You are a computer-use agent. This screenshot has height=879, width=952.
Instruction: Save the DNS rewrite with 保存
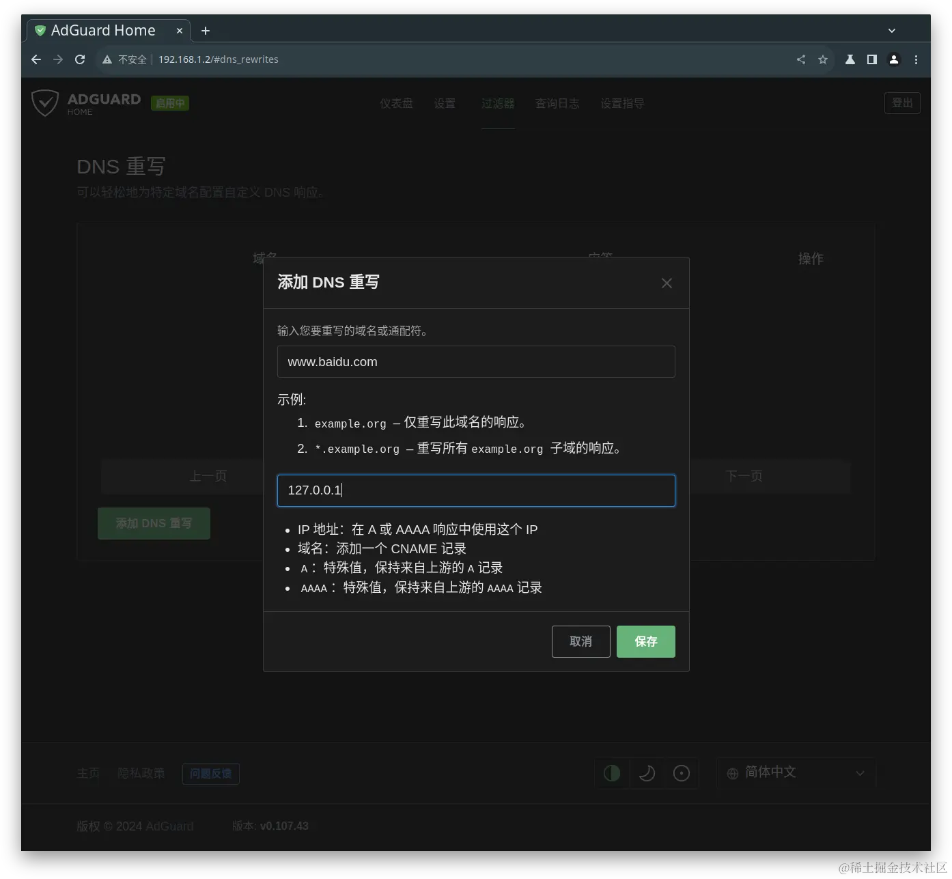click(x=645, y=641)
